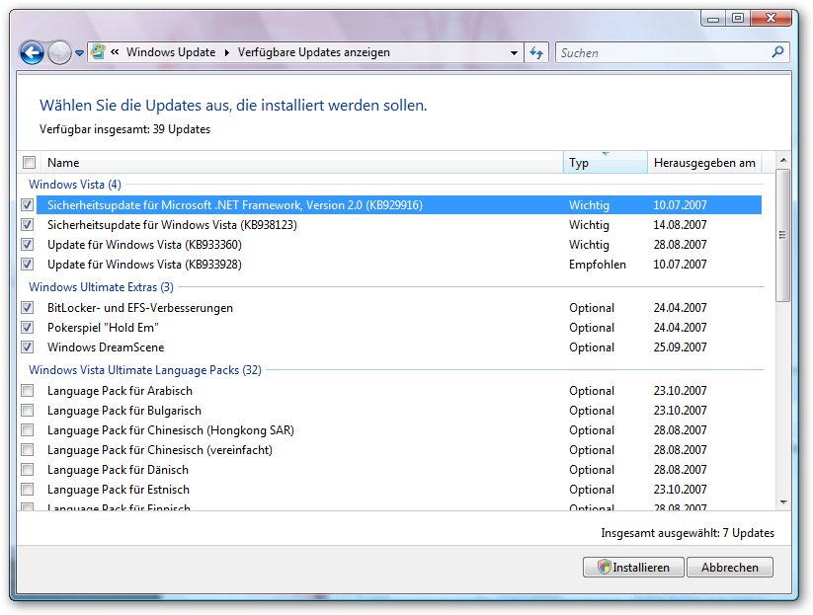
Task: Uncheck Sicherheitsupdate für Windows Vista KB938123
Action: (x=28, y=225)
